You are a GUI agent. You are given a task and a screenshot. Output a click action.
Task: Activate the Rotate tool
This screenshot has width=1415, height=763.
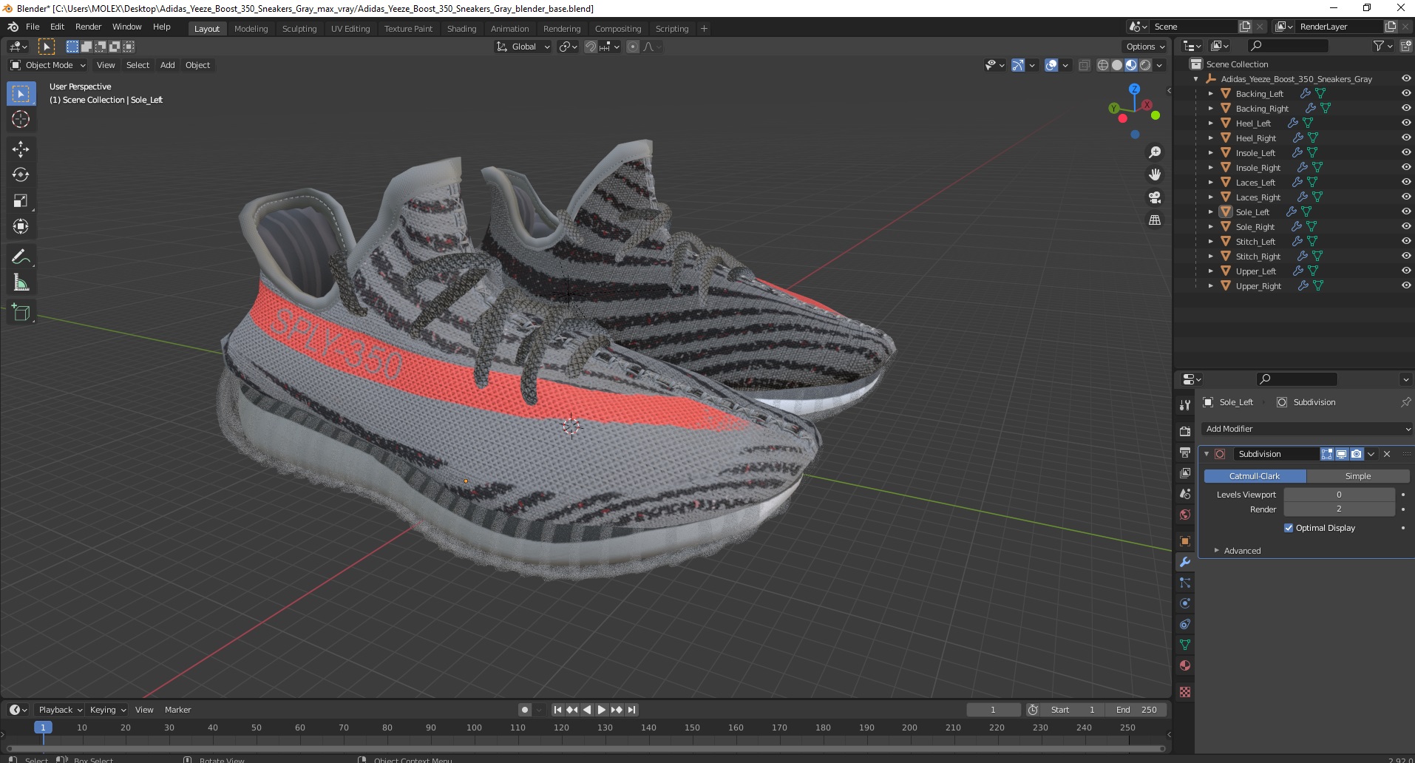tap(21, 175)
